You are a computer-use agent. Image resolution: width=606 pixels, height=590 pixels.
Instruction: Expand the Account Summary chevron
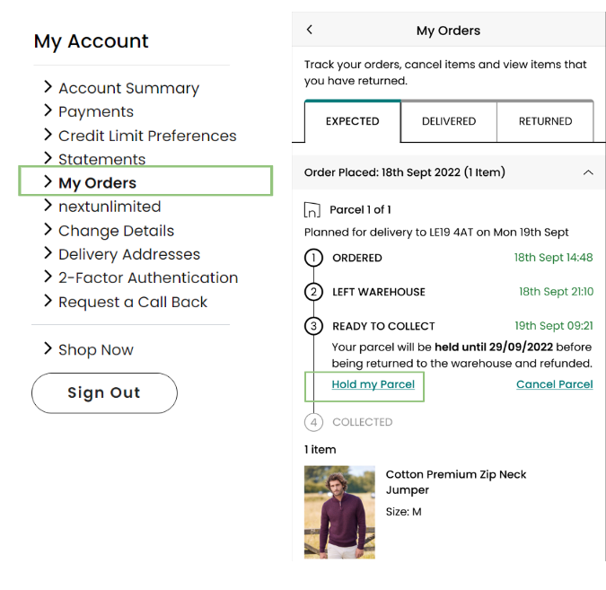(x=48, y=87)
